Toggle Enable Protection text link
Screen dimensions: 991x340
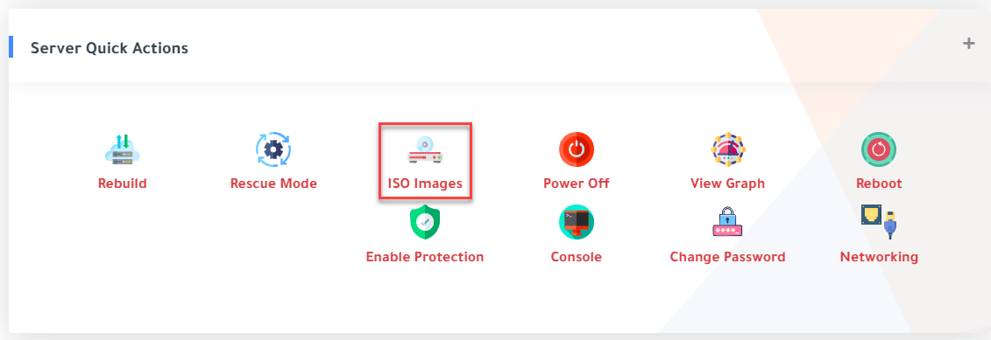point(425,257)
